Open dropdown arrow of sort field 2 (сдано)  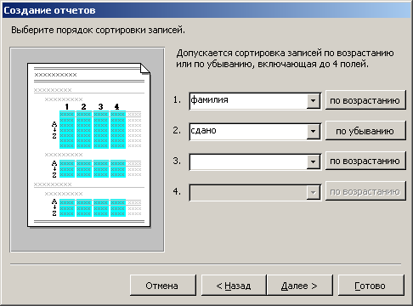[x=313, y=131]
